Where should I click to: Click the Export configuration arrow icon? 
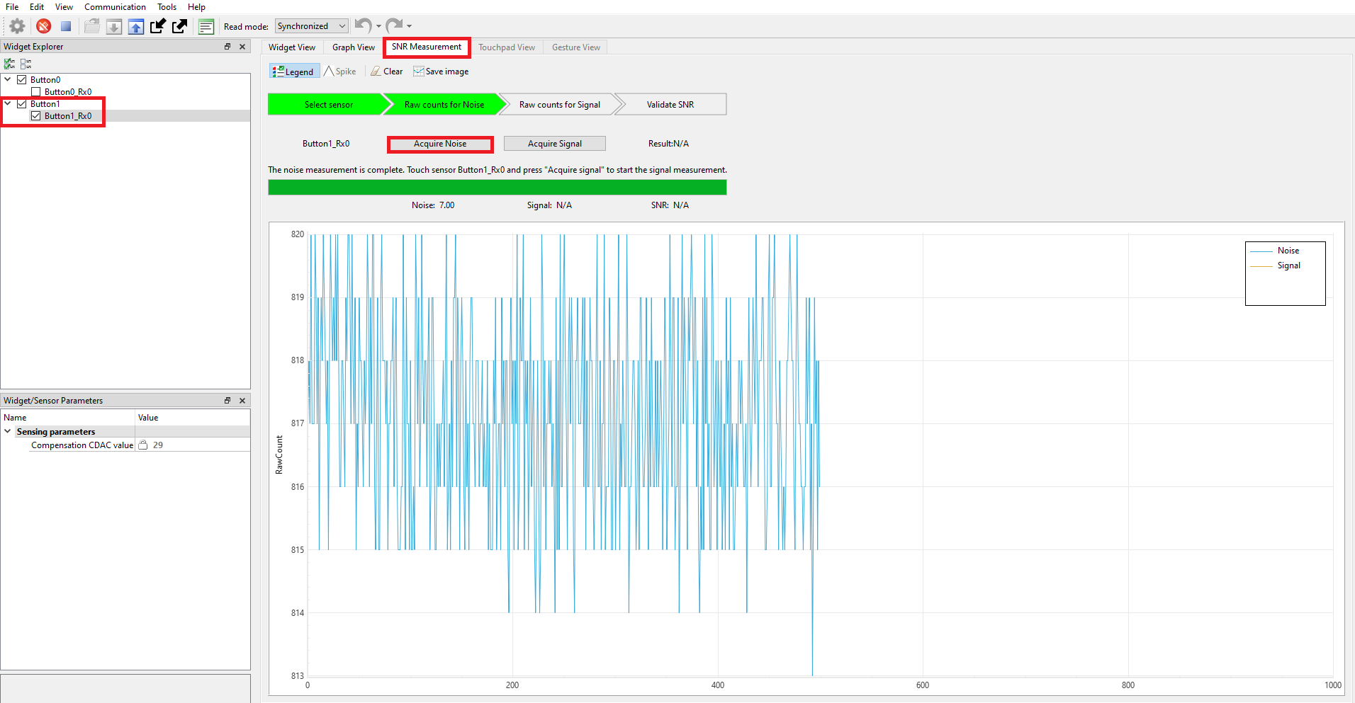pos(180,26)
